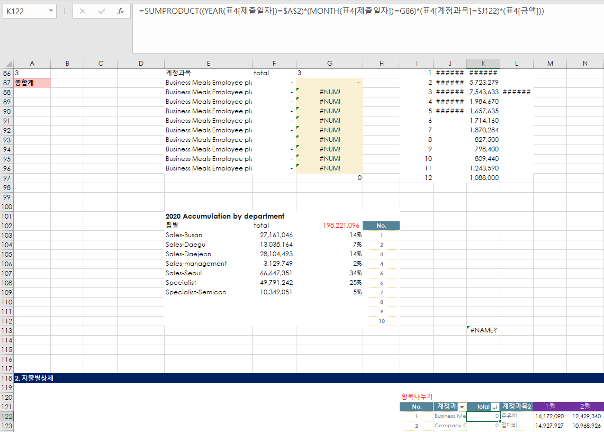Click the red 항목나누기 label
The width and height of the screenshot is (604, 432).
(417, 397)
